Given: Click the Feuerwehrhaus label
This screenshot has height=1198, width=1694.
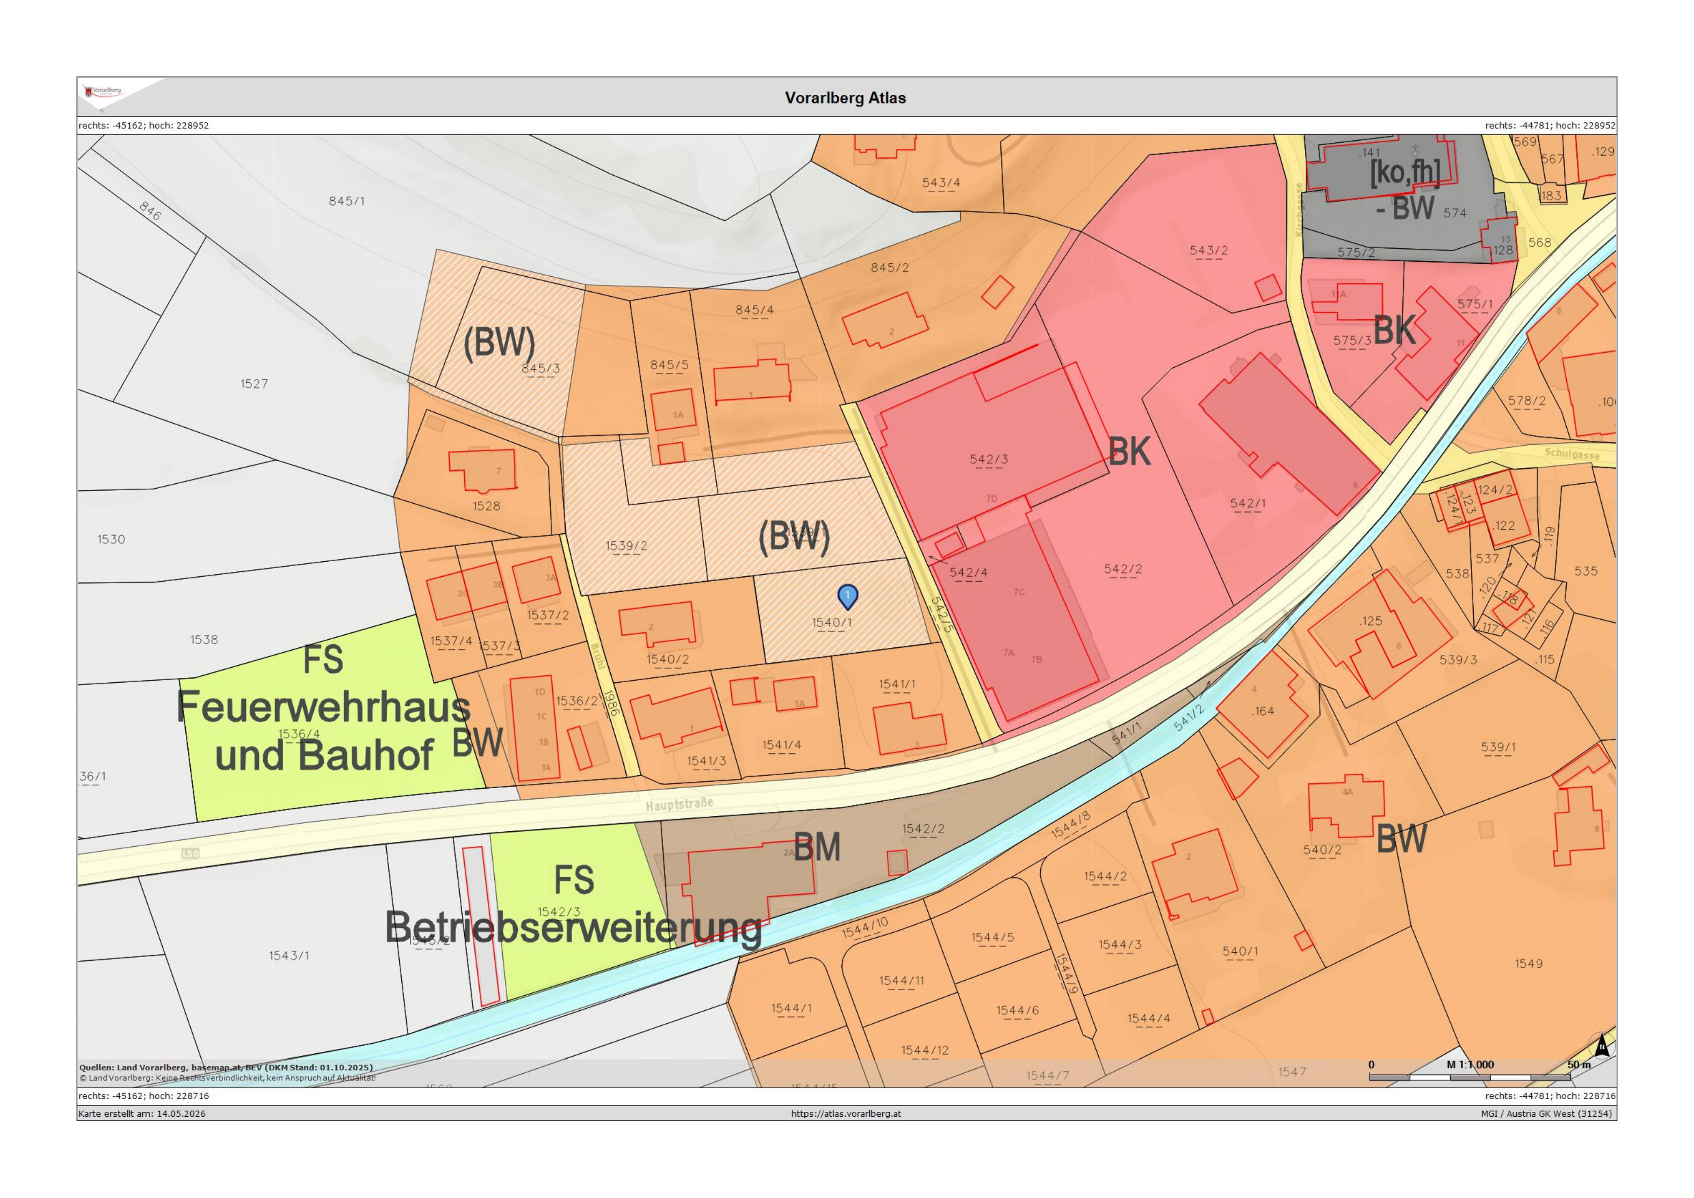Looking at the screenshot, I should (x=323, y=707).
